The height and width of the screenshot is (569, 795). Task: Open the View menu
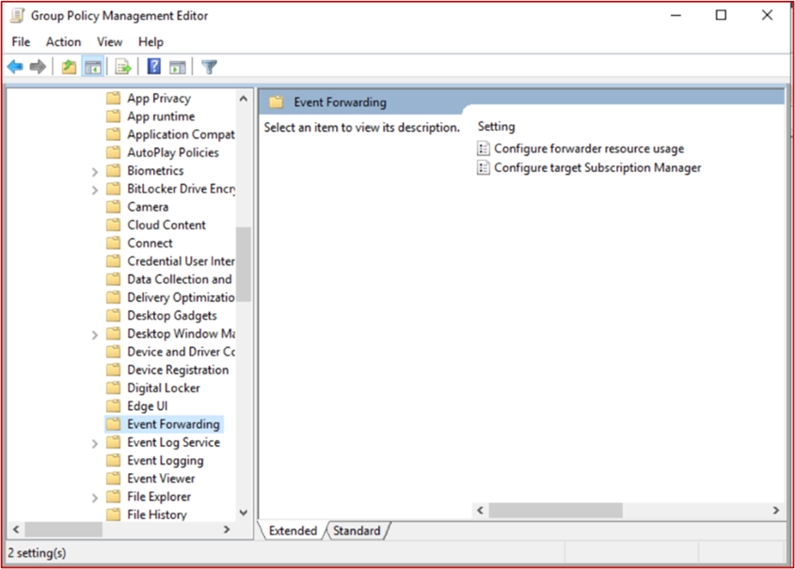(x=109, y=42)
